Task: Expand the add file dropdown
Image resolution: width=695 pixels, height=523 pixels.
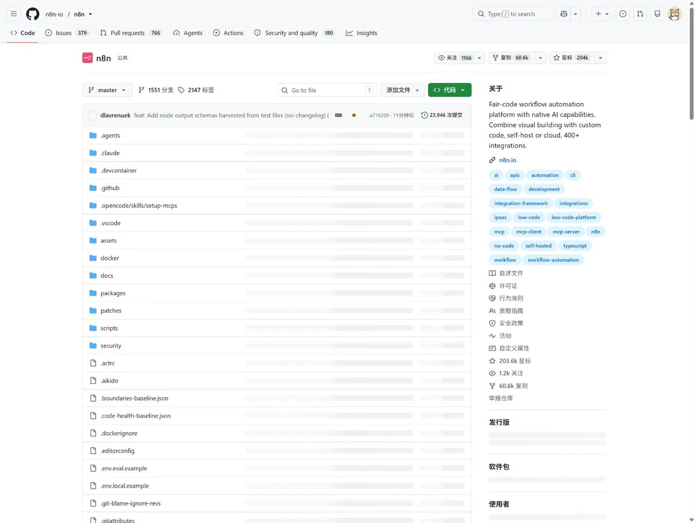Action: click(x=403, y=90)
